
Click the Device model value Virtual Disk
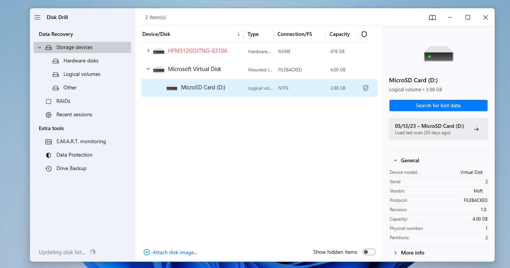tap(472, 172)
